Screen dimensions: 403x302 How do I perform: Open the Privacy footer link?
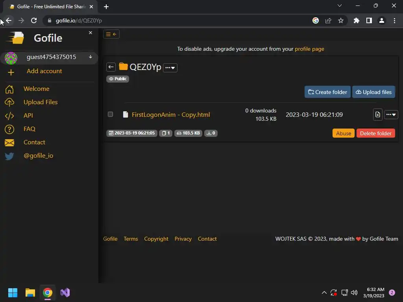click(x=183, y=239)
